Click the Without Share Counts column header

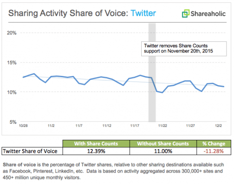163,144
